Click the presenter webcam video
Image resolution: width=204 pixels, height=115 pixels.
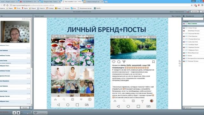pyautogui.click(x=15, y=32)
